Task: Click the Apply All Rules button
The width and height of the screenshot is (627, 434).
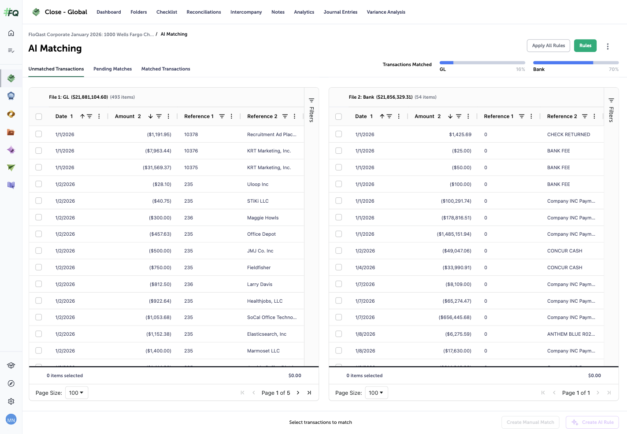Action: [548, 46]
